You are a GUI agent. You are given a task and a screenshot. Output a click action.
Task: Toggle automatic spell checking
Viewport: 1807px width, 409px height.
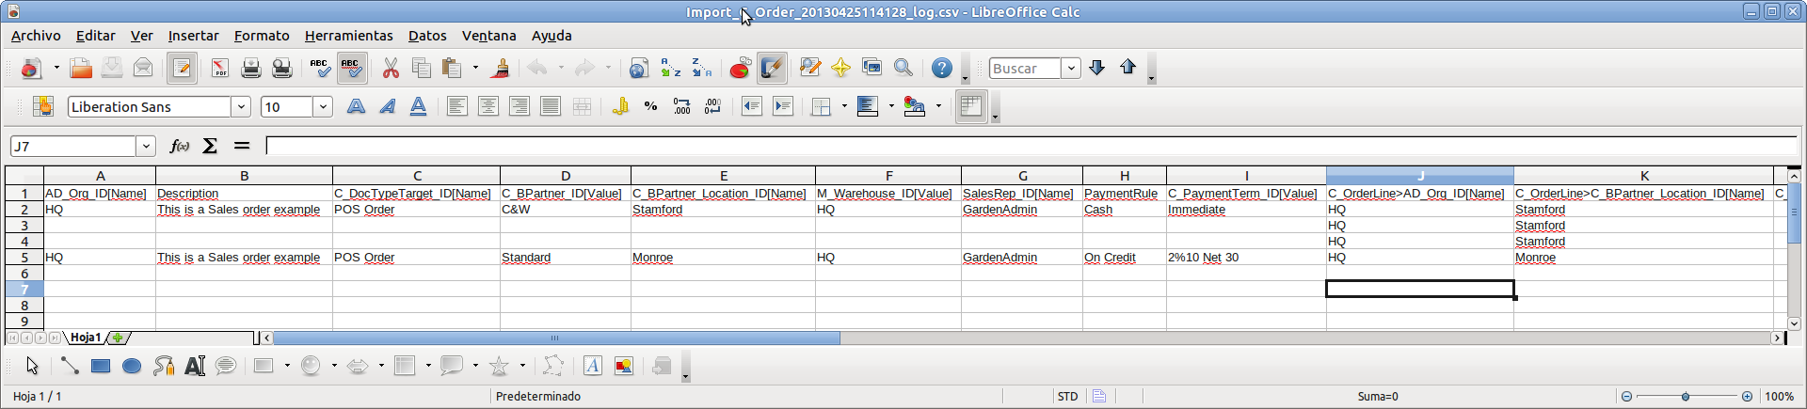pyautogui.click(x=351, y=69)
